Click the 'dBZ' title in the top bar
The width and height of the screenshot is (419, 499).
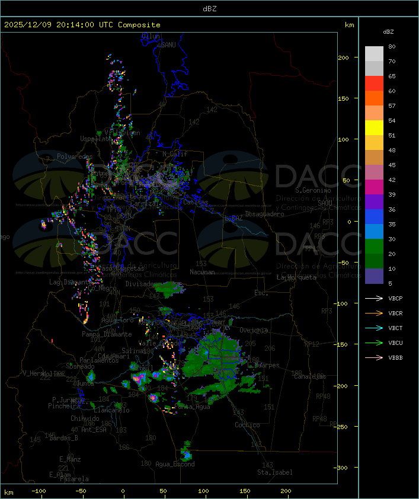click(210, 9)
